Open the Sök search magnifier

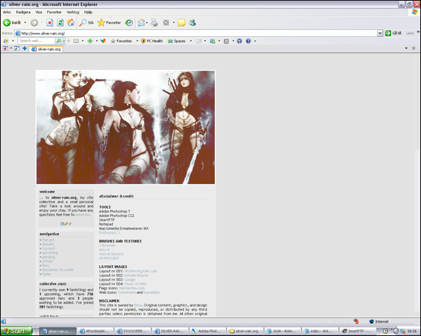(x=86, y=23)
